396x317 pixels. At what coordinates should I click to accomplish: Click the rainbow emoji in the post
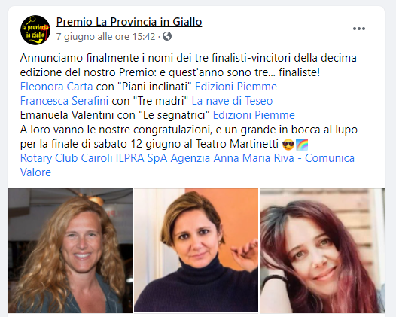302,145
